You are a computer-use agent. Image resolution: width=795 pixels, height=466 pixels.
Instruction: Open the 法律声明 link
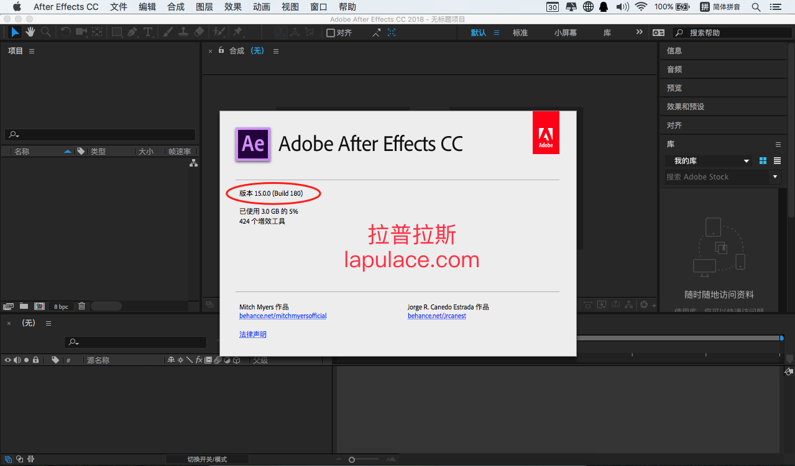click(253, 335)
